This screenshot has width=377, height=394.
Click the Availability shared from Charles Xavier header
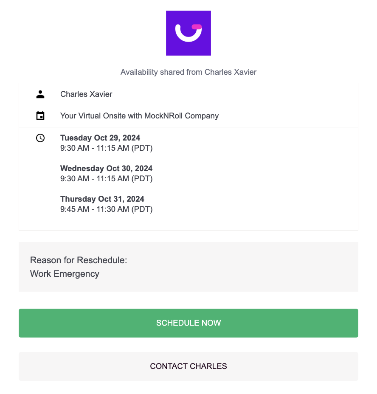click(188, 72)
